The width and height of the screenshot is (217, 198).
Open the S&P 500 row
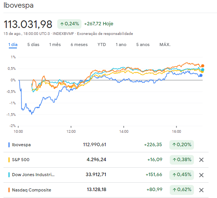coord(106,160)
